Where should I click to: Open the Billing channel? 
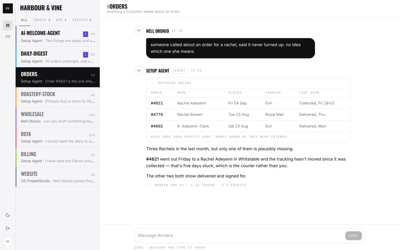coord(58,157)
